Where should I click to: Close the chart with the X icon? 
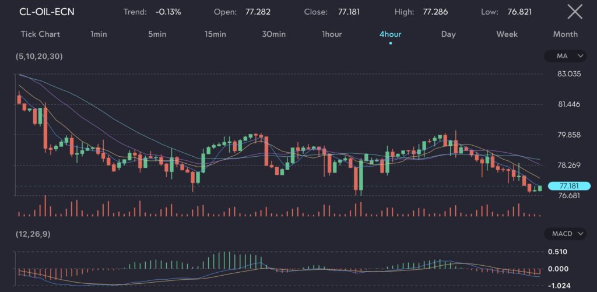pos(574,12)
